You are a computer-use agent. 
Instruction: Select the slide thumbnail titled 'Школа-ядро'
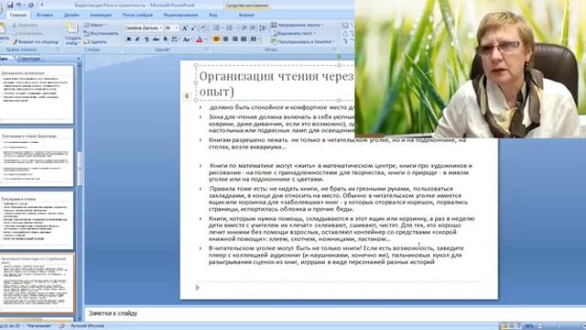click(37, 158)
